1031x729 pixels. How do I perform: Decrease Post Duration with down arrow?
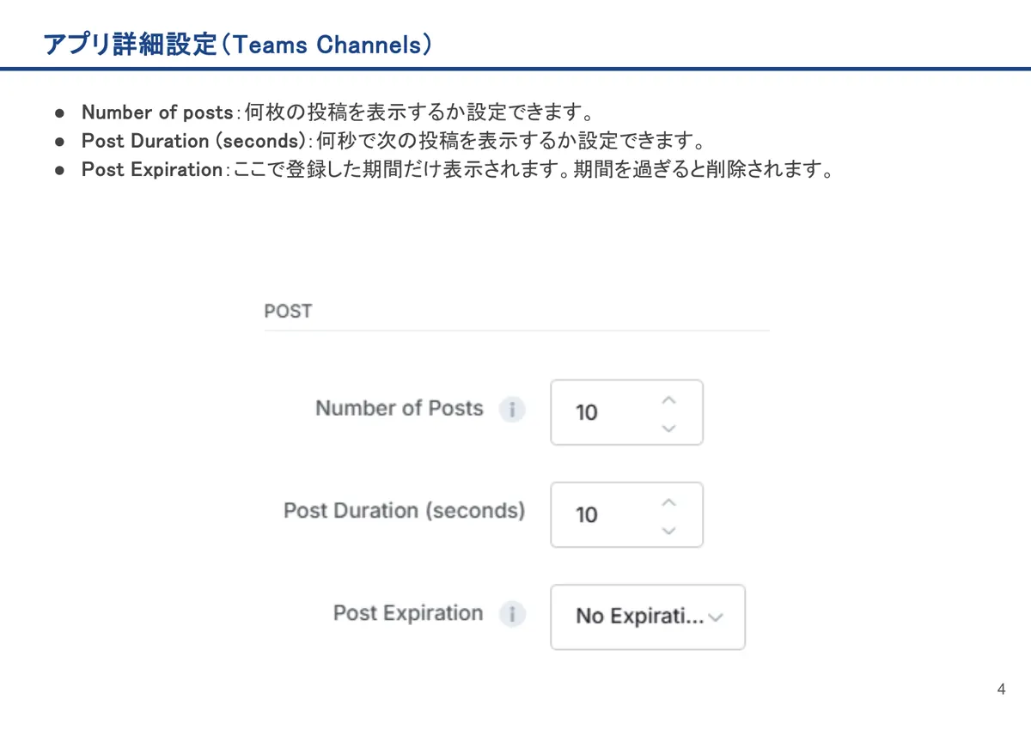pyautogui.click(x=670, y=531)
